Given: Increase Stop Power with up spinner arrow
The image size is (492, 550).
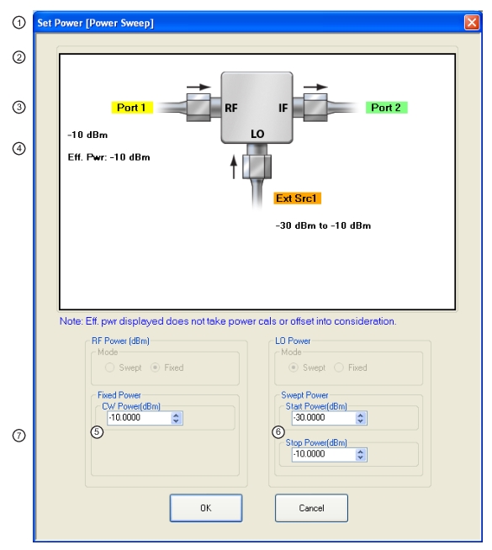Looking at the screenshot, I should coord(361,452).
